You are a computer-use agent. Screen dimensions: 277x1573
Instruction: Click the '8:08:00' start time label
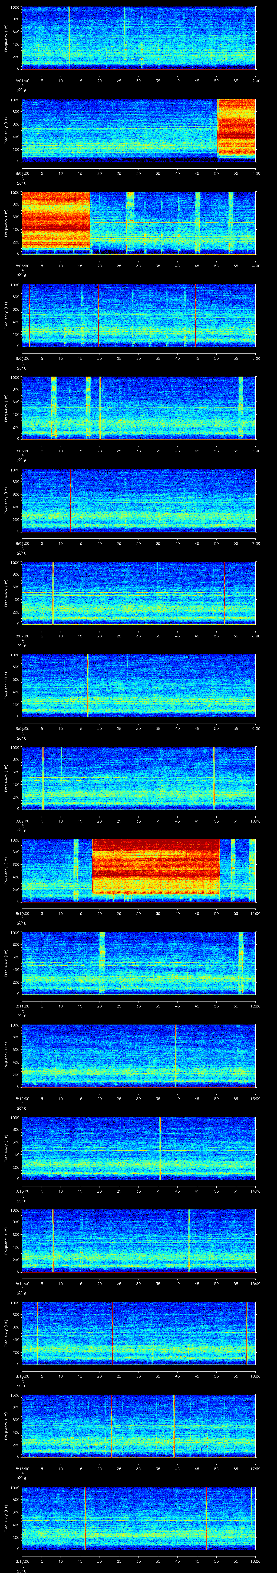click(x=22, y=728)
